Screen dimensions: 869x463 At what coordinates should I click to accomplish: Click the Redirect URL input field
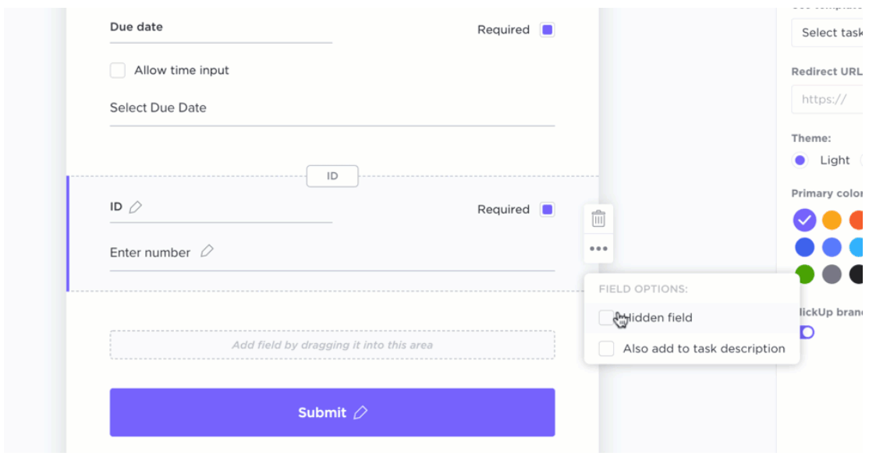(828, 99)
